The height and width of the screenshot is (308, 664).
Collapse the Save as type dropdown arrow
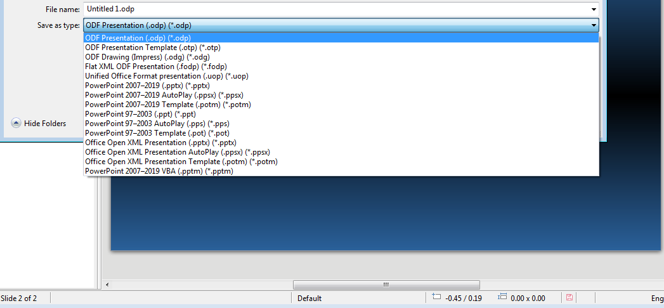coord(594,25)
